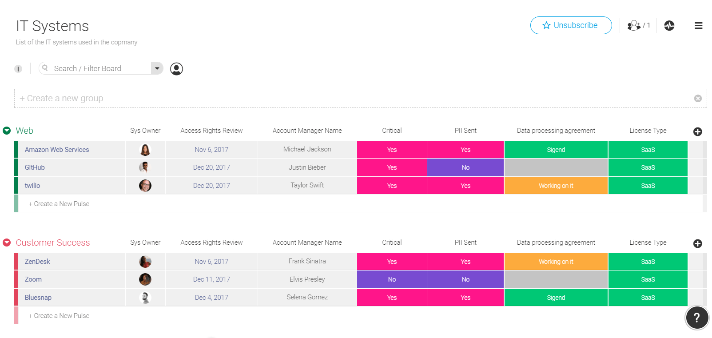Collapse the Web group
Viewport: 712px width, 338px height.
click(7, 131)
